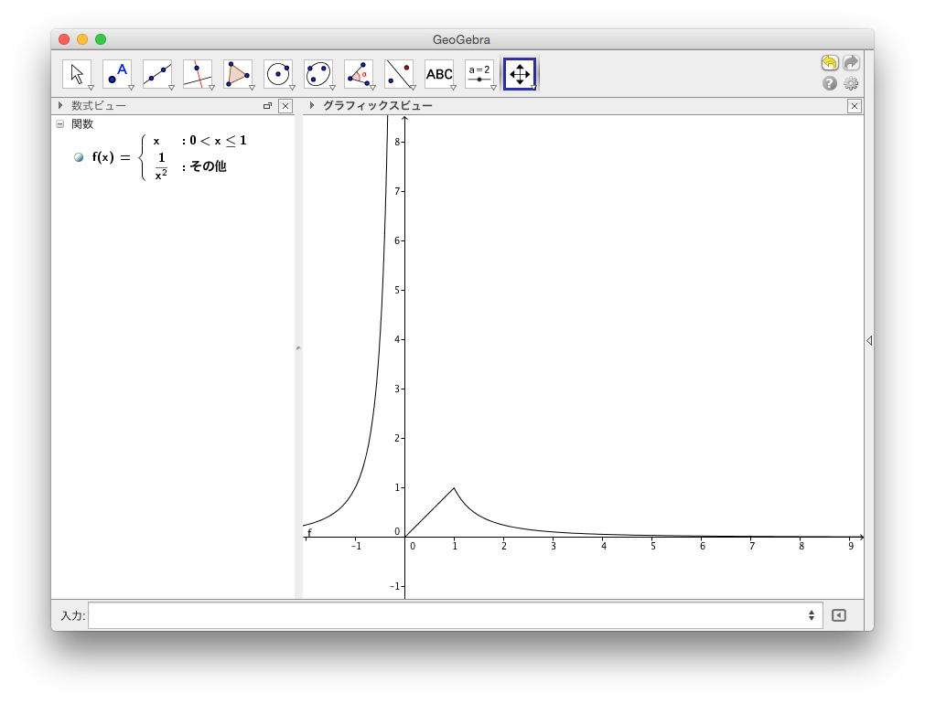Select the Line through Two Points tool
This screenshot has height=704, width=925.
click(x=157, y=74)
